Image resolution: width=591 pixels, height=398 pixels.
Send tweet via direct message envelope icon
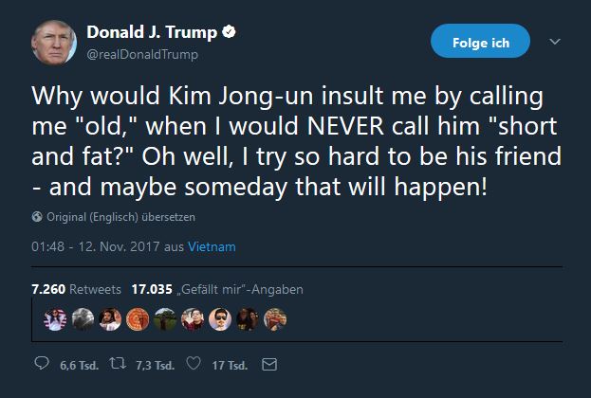268,364
